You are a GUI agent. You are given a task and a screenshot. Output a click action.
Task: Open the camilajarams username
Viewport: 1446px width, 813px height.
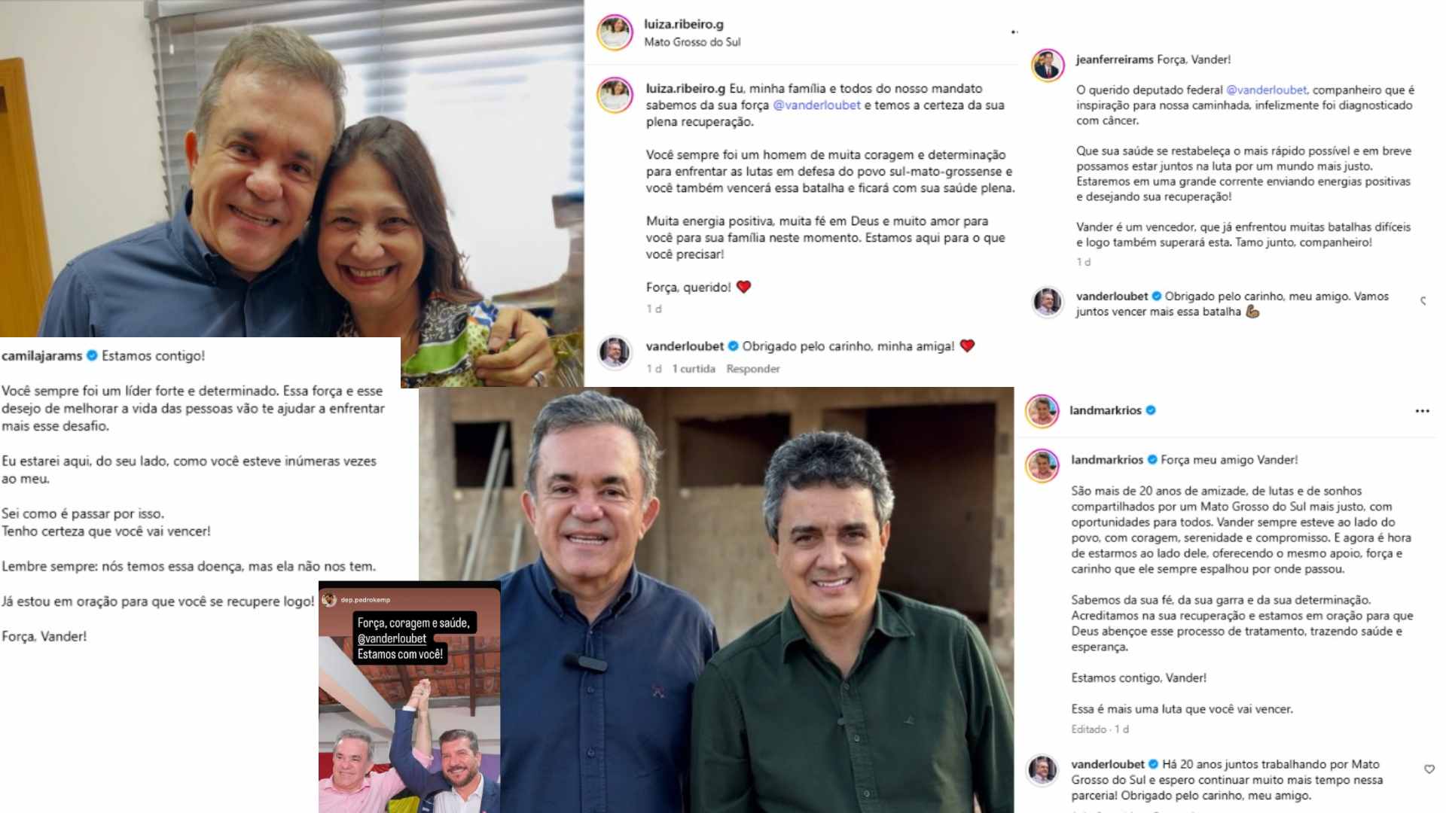[42, 356]
